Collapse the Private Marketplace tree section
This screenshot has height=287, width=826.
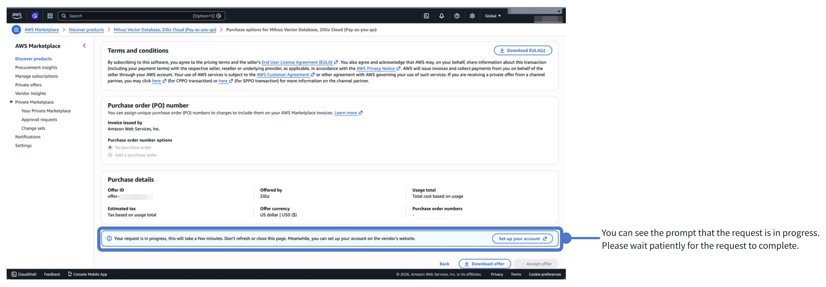tap(11, 102)
